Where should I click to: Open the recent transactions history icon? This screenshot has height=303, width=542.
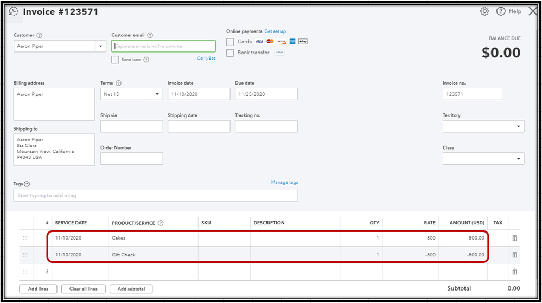tap(14, 11)
